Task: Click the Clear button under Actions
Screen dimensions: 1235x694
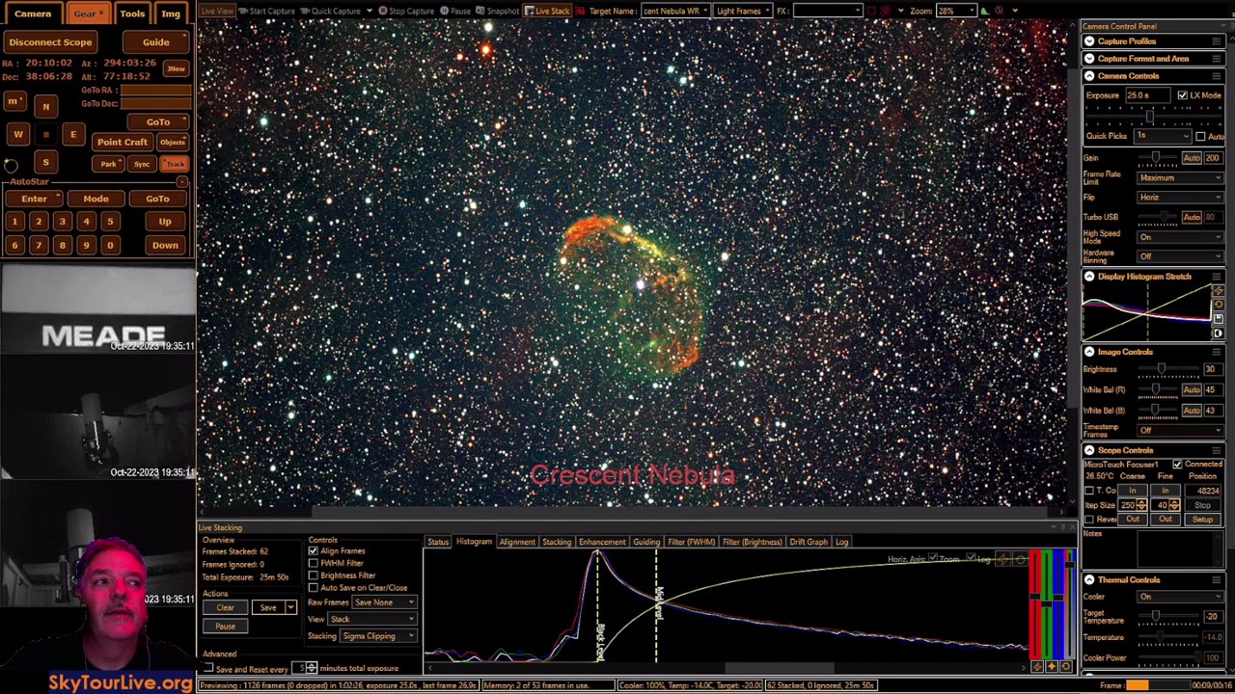Action: (x=225, y=608)
